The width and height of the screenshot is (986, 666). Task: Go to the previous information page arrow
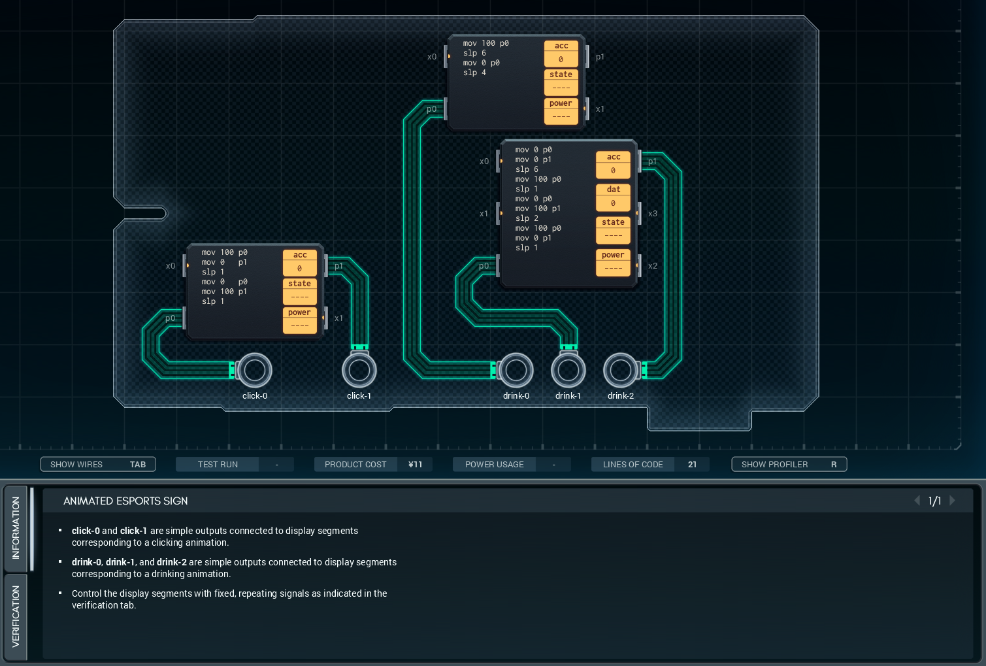(x=917, y=501)
